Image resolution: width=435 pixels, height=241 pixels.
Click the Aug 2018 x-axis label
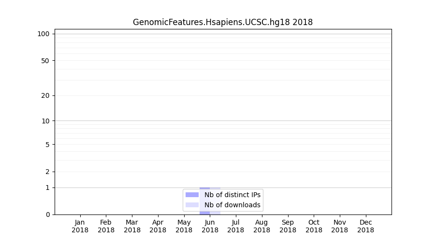pyautogui.click(x=261, y=226)
